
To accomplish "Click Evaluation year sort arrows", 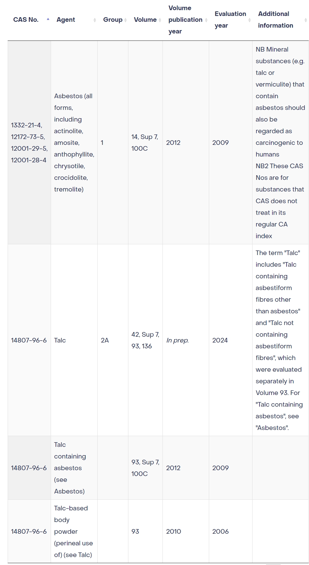I will pos(249,20).
